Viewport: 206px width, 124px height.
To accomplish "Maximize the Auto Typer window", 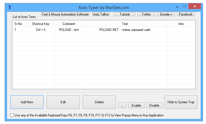I will pyautogui.click(x=185, y=6).
